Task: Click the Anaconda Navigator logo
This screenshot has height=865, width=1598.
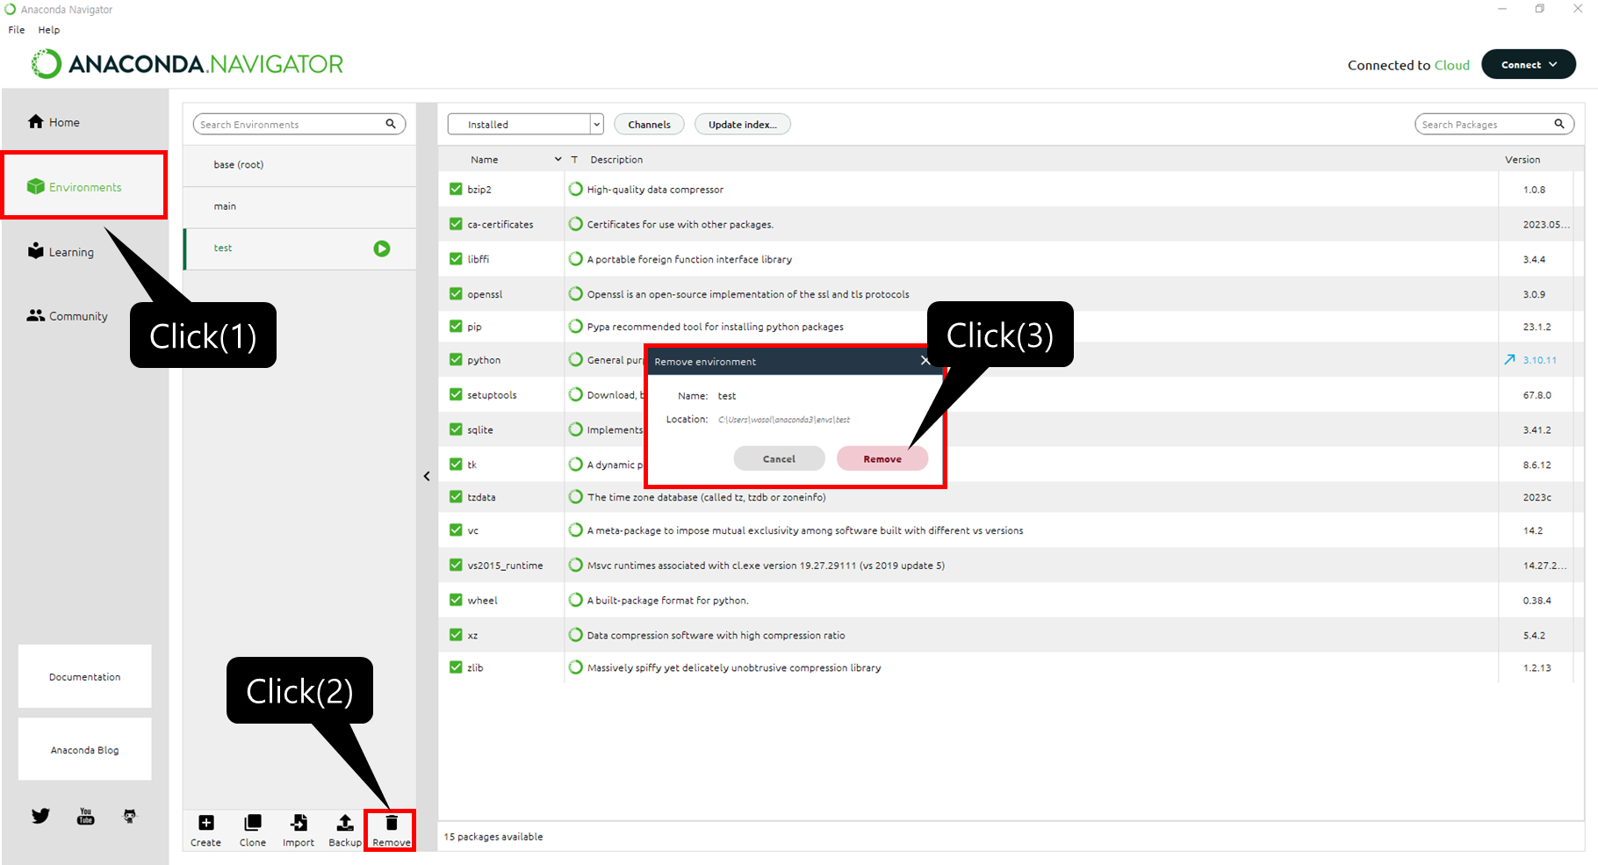Action: point(188,64)
